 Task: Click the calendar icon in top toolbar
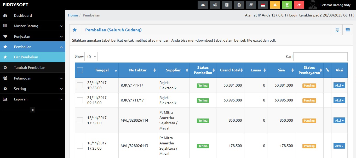(239, 5)
